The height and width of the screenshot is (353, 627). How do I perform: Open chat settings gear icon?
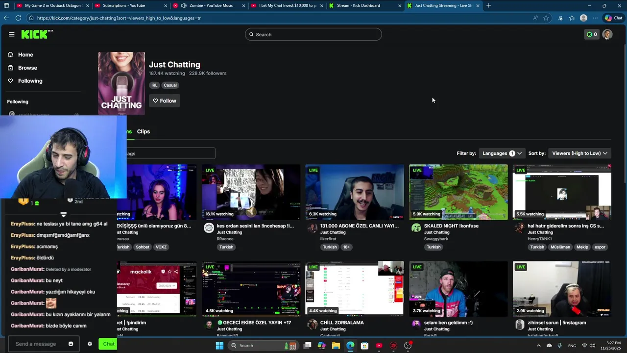tap(90, 344)
